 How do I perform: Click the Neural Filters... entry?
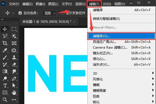[122, 27]
